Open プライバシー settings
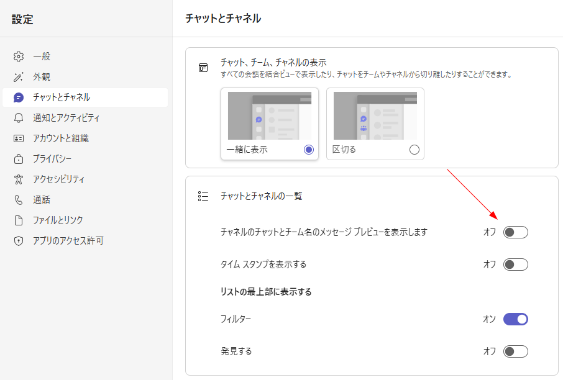 (85, 158)
